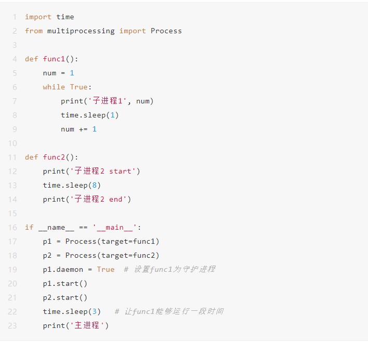Click the 'p2.start()' call
The height and width of the screenshot is (342, 368).
click(x=65, y=297)
